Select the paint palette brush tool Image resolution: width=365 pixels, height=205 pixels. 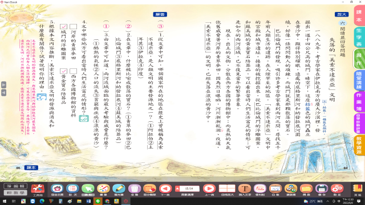(x=103, y=189)
